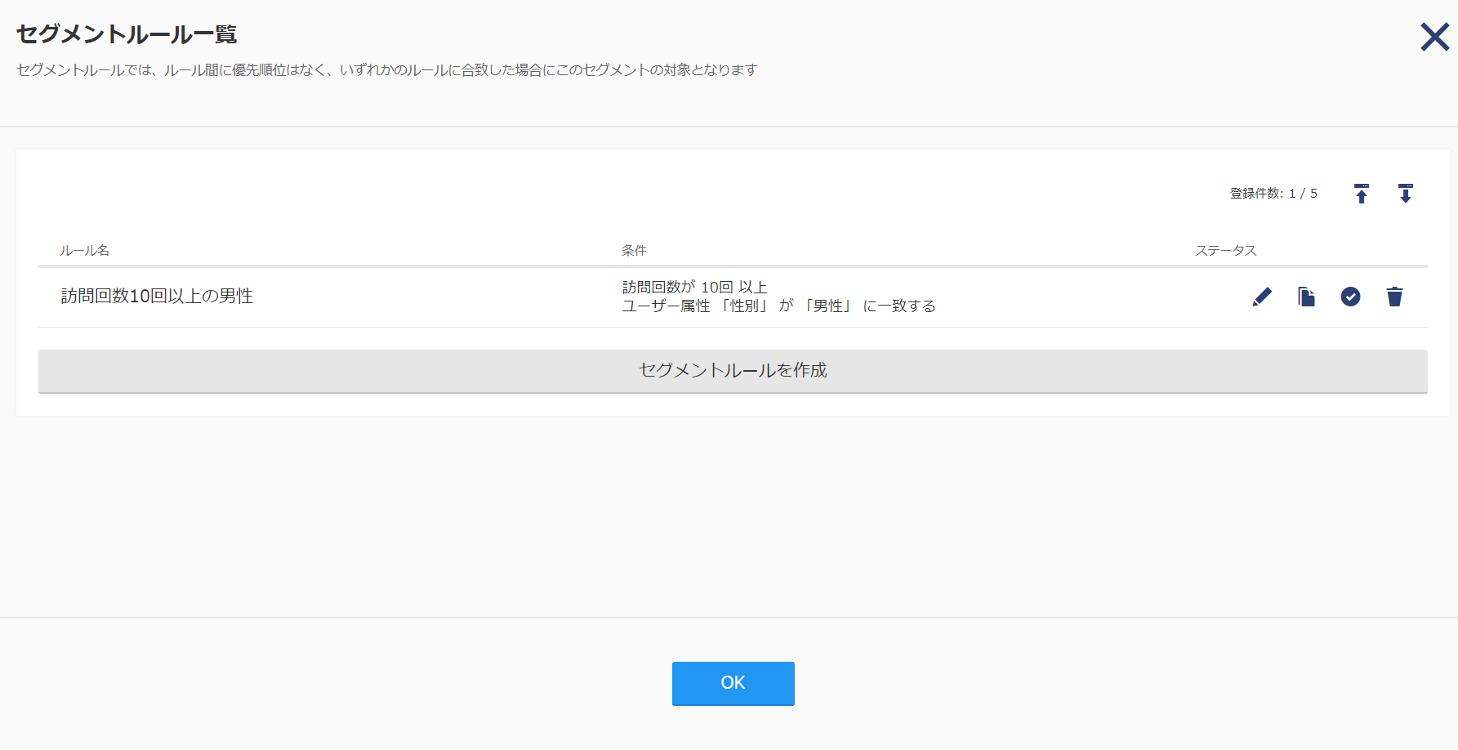
Task: Click the ステータス column header
Action: coord(1226,250)
